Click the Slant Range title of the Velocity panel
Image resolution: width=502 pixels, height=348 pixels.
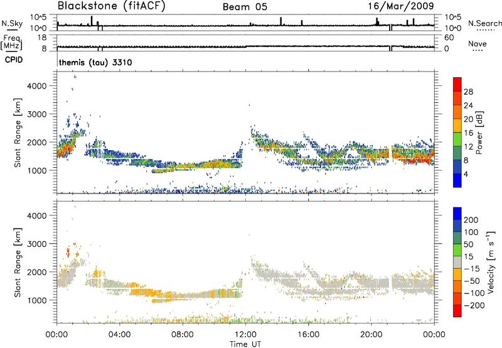pos(18,263)
